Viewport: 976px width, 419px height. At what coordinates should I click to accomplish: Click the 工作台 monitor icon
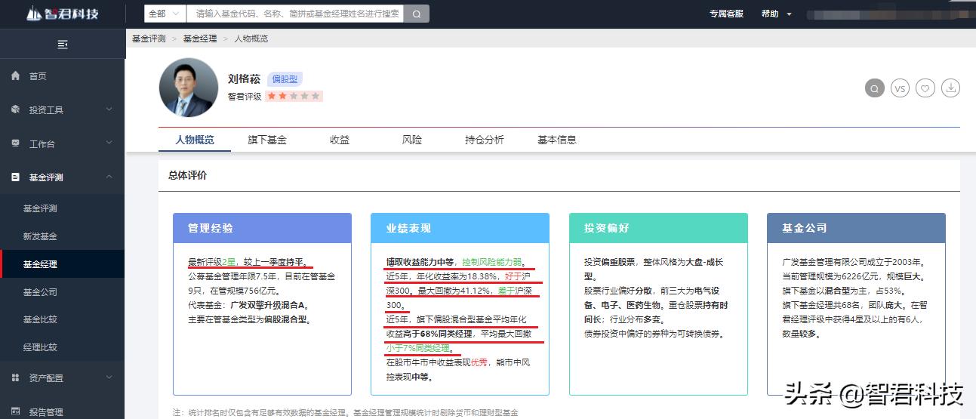[x=16, y=143]
